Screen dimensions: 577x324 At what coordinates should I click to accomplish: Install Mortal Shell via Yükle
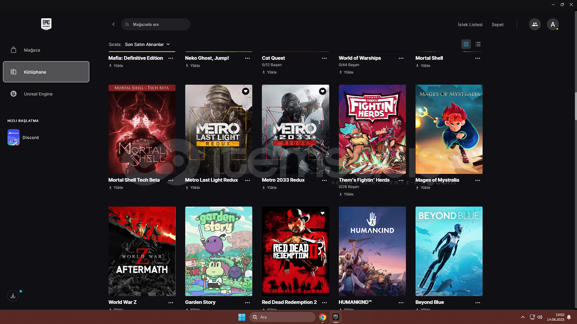(423, 65)
